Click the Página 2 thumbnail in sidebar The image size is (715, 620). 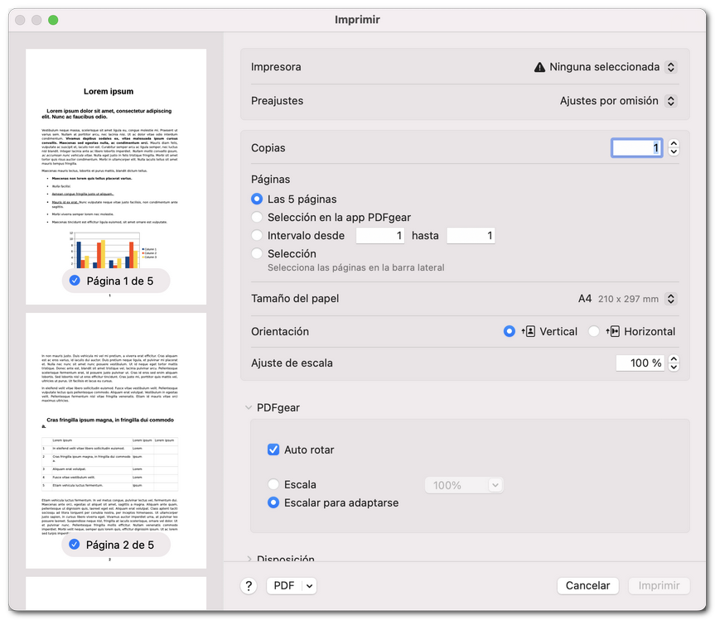pos(115,430)
